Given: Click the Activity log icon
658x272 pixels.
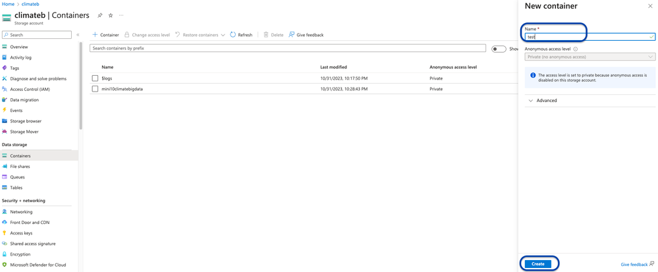Looking at the screenshot, I should [x=5, y=57].
